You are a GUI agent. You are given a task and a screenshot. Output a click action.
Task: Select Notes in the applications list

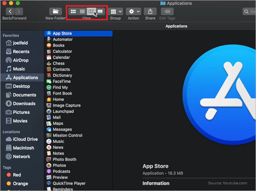(x=78, y=153)
